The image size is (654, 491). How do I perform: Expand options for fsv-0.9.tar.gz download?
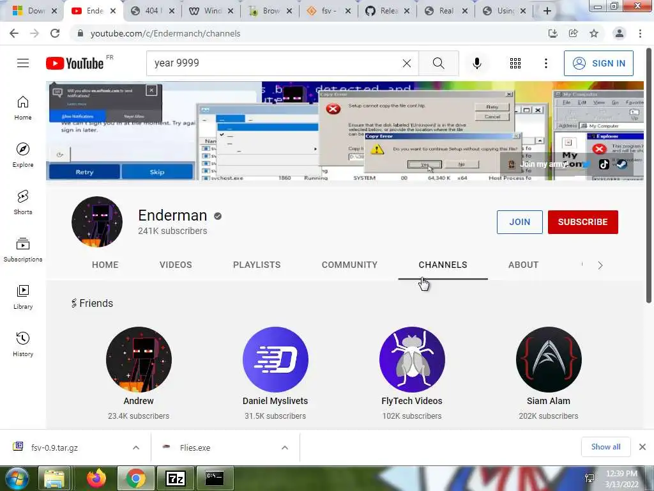136,448
